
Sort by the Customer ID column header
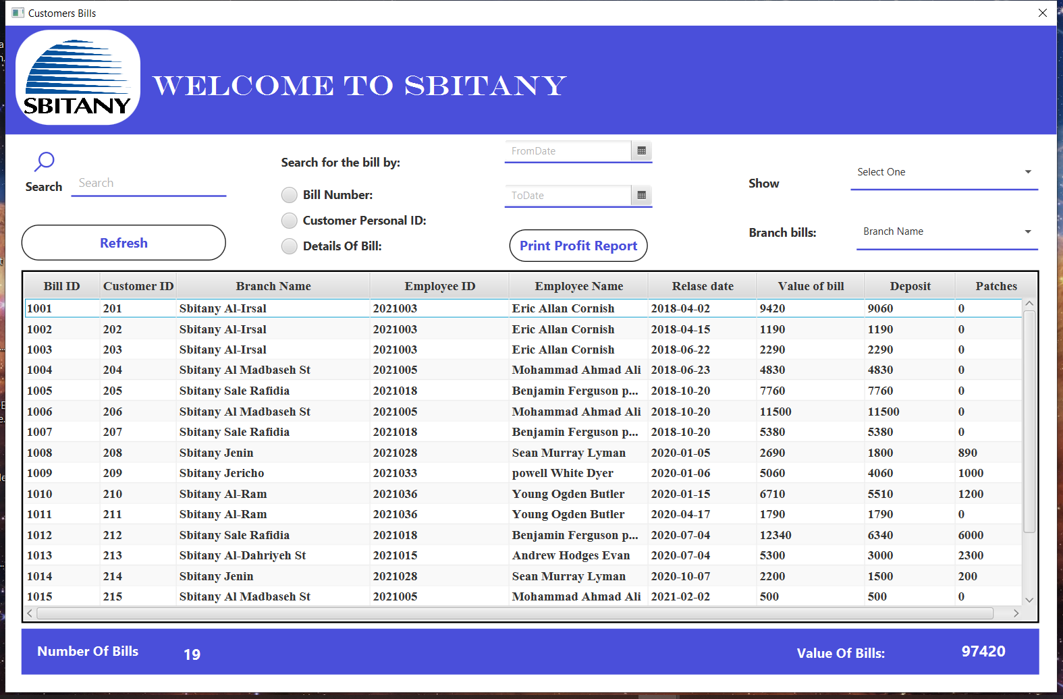138,286
